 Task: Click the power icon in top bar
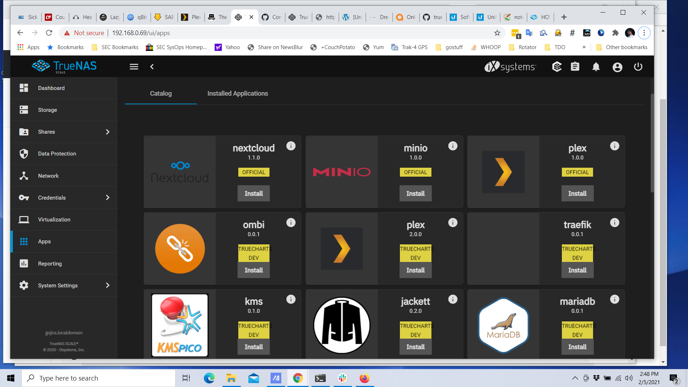click(638, 67)
